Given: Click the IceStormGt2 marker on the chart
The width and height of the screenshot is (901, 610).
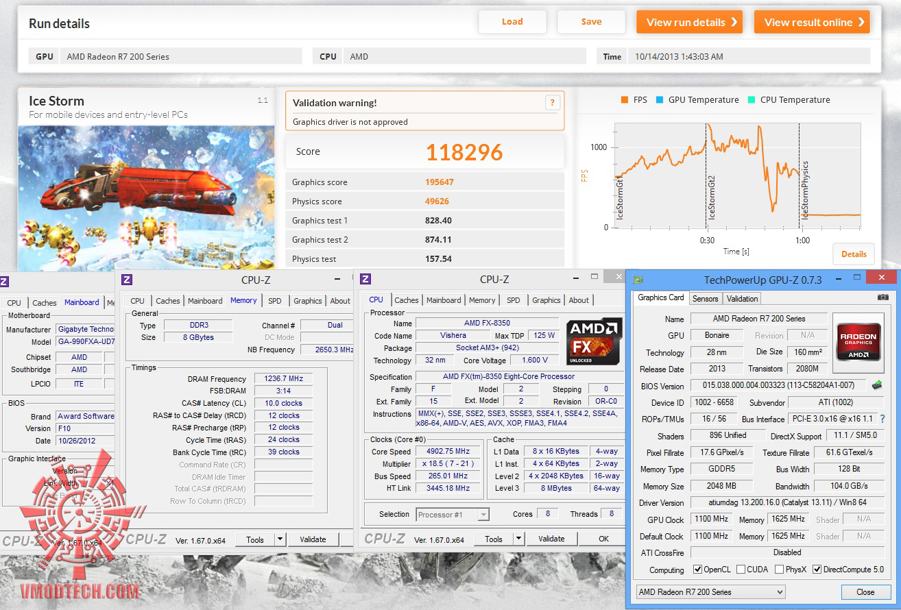Looking at the screenshot, I should pyautogui.click(x=712, y=197).
